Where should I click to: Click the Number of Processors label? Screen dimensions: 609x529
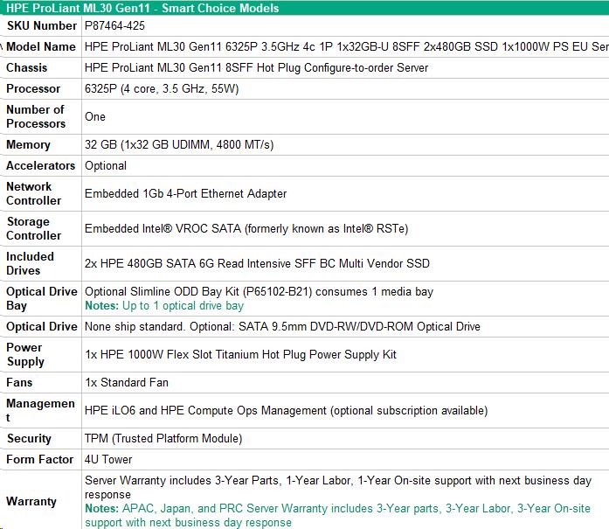[x=36, y=116]
